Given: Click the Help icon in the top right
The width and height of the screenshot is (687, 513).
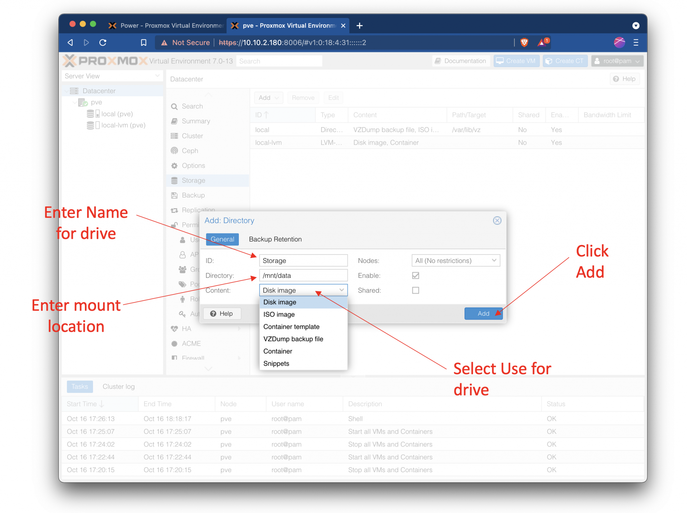Looking at the screenshot, I should pyautogui.click(x=625, y=79).
